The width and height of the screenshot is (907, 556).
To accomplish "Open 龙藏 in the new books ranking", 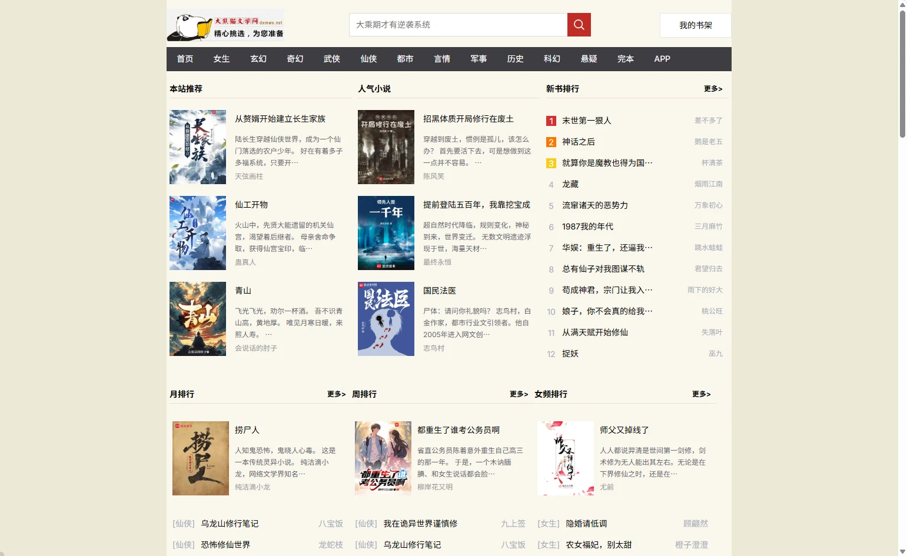I will [x=570, y=184].
